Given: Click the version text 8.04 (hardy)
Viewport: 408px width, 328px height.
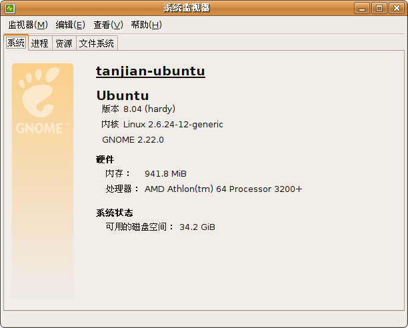Looking at the screenshot, I should click(x=149, y=109).
